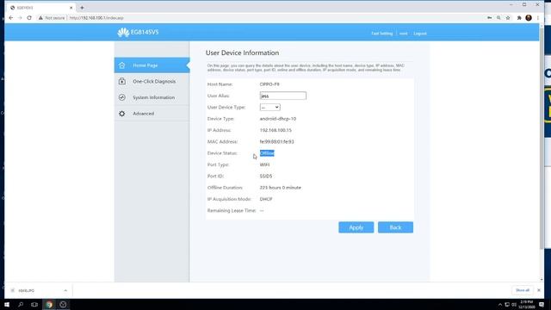Open the Fast Setting link
Image resolution: width=551 pixels, height=310 pixels.
pyautogui.click(x=382, y=34)
